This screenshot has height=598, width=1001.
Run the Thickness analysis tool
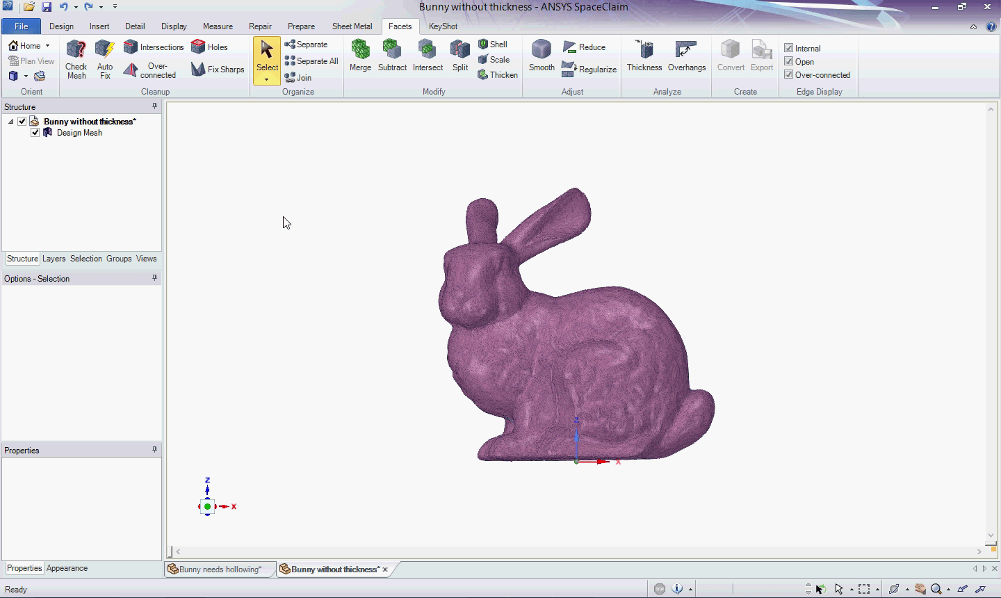644,56
